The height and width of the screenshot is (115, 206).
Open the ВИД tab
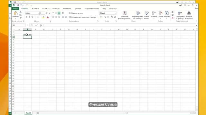click(x=104, y=9)
